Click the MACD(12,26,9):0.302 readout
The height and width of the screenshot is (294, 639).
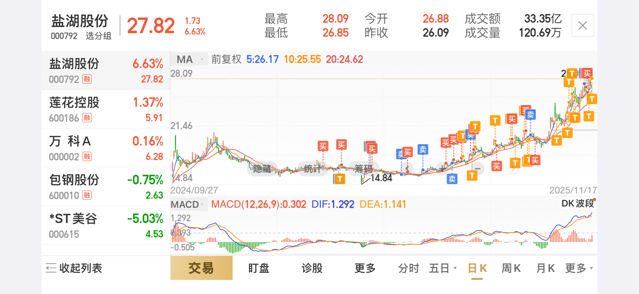[x=258, y=204]
